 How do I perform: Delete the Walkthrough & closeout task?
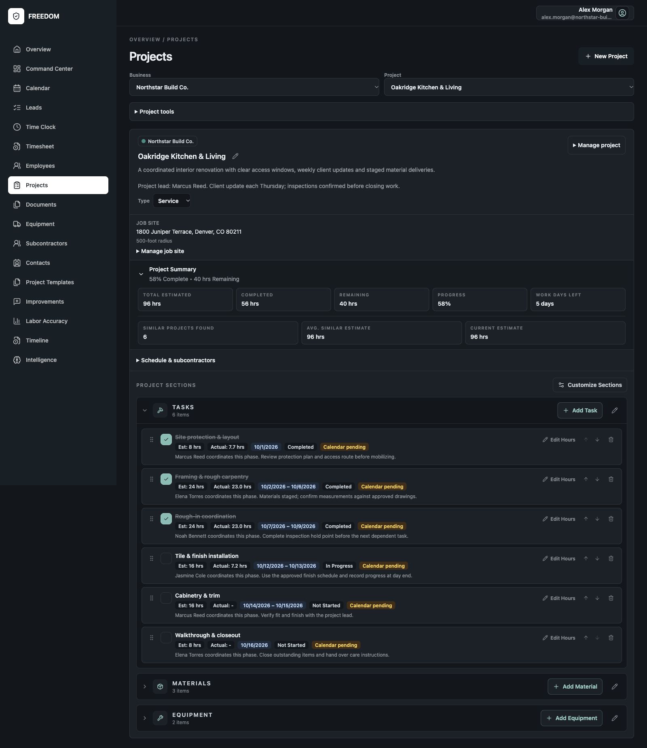point(611,638)
